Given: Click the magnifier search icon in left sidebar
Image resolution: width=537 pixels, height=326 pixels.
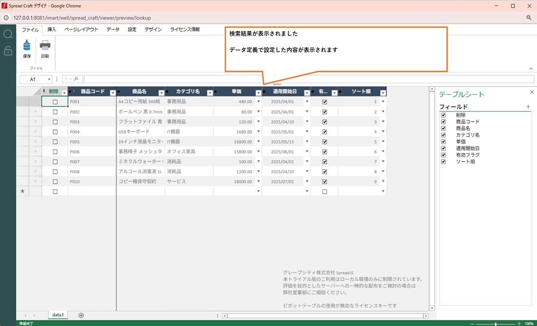Looking at the screenshot, I should [x=8, y=34].
